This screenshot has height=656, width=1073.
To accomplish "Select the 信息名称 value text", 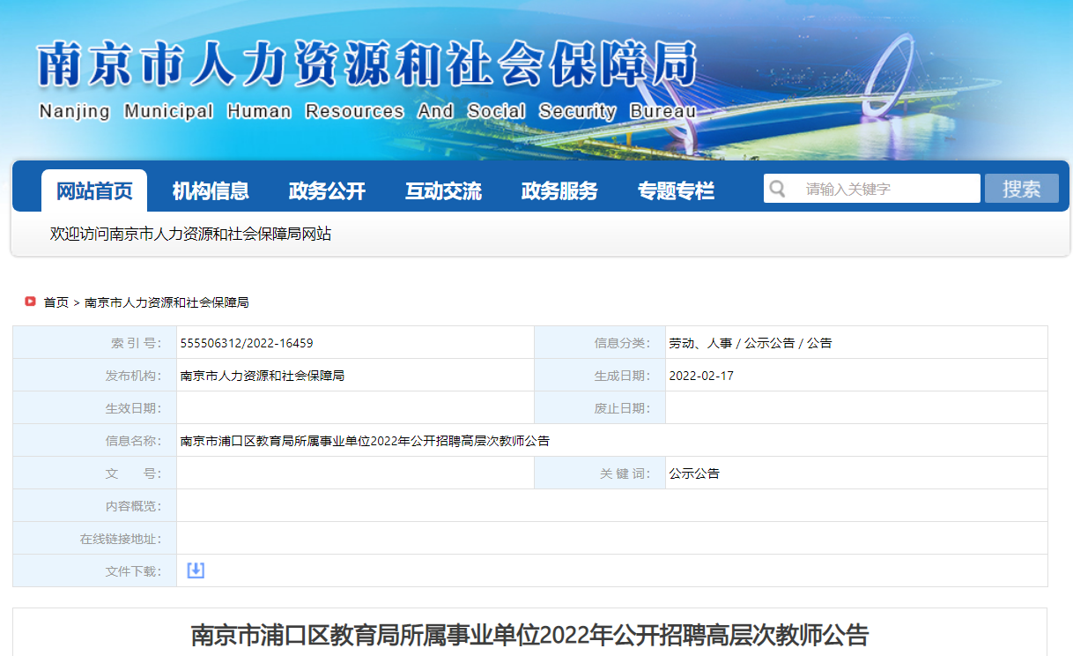I will (x=365, y=441).
